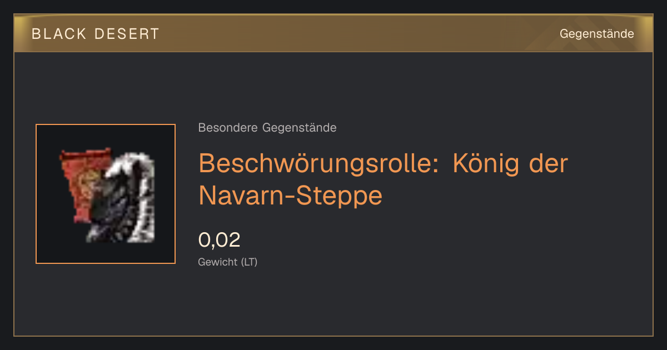Click the word Besondere above the title
Screen dimensions: 667x350
click(x=228, y=128)
